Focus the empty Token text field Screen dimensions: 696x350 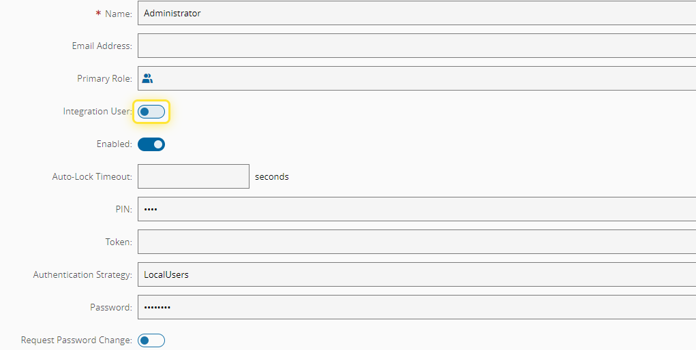tap(416, 242)
